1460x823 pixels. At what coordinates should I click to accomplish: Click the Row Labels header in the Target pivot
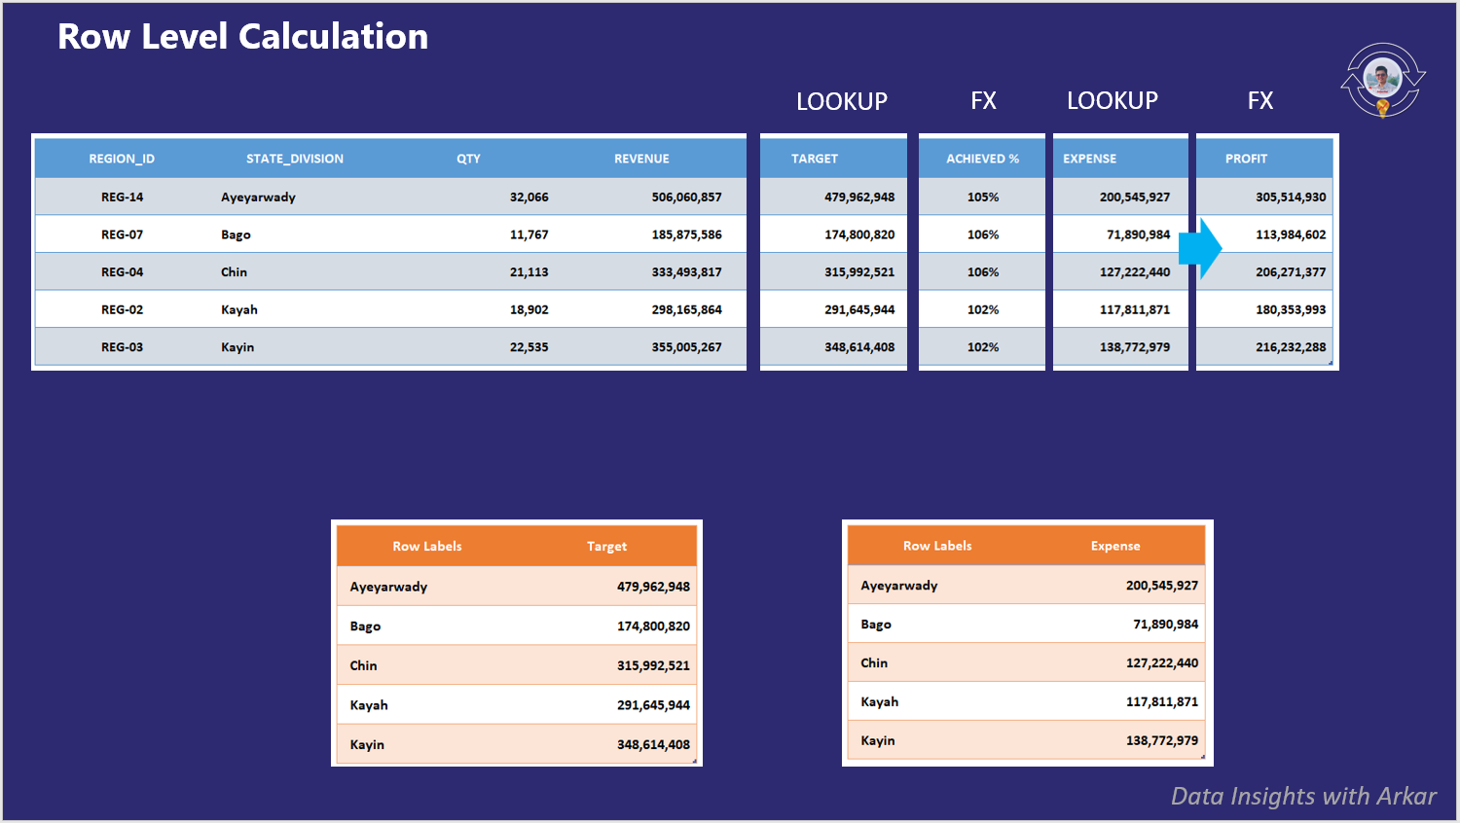click(428, 546)
